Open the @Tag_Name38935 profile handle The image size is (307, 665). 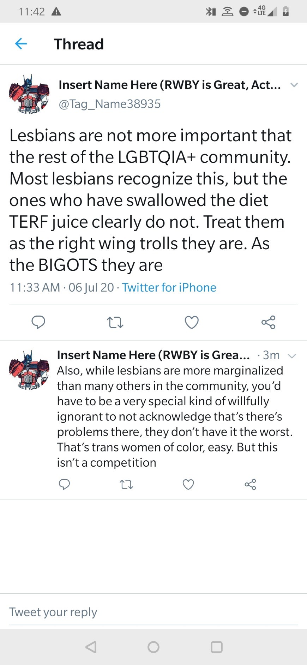click(x=109, y=104)
